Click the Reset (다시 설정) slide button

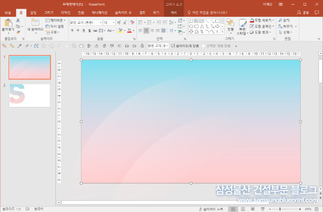pyautogui.click(x=54, y=26)
